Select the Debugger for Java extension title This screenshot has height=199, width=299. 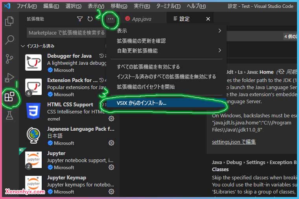pyautogui.click(x=69, y=56)
